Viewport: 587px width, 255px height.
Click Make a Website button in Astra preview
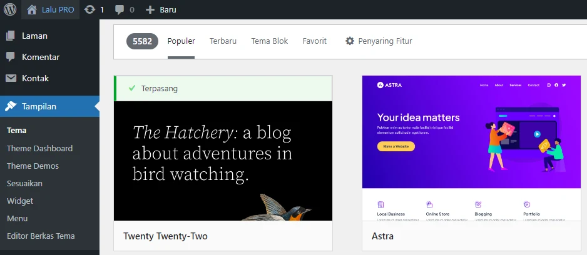coord(396,146)
